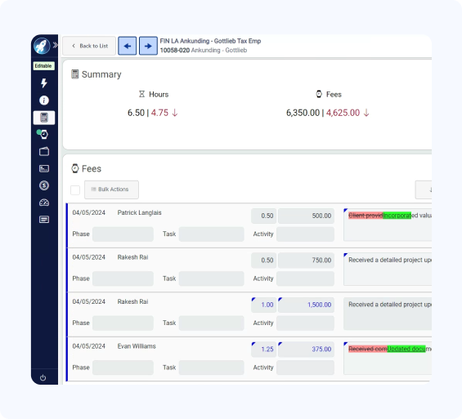Click the calculator icon beside Summary heading
The height and width of the screenshot is (419, 462).
click(75, 74)
